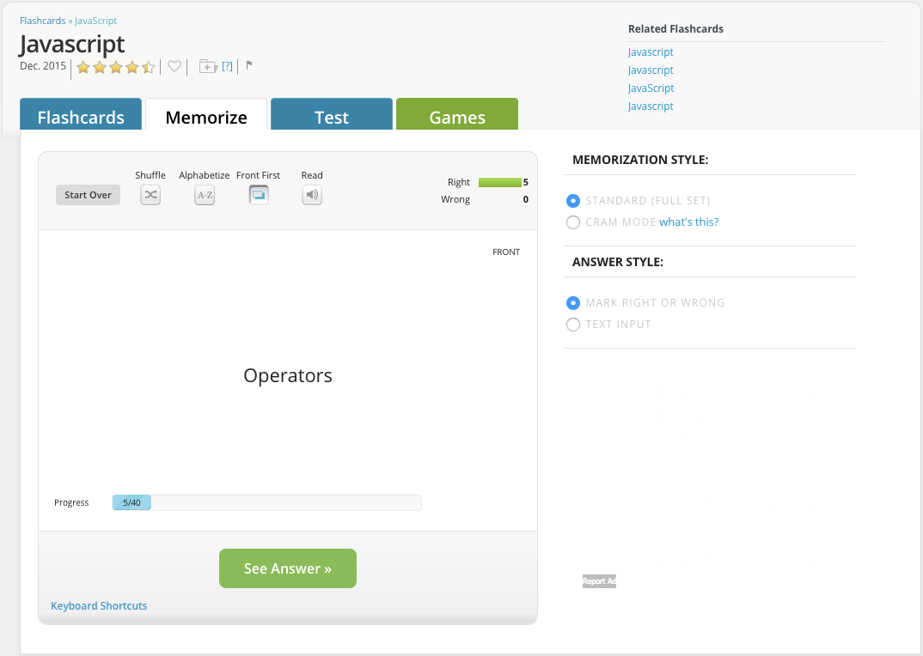Viewport: 923px width, 656px height.
Task: Toggle the Front First card icon
Action: [259, 195]
